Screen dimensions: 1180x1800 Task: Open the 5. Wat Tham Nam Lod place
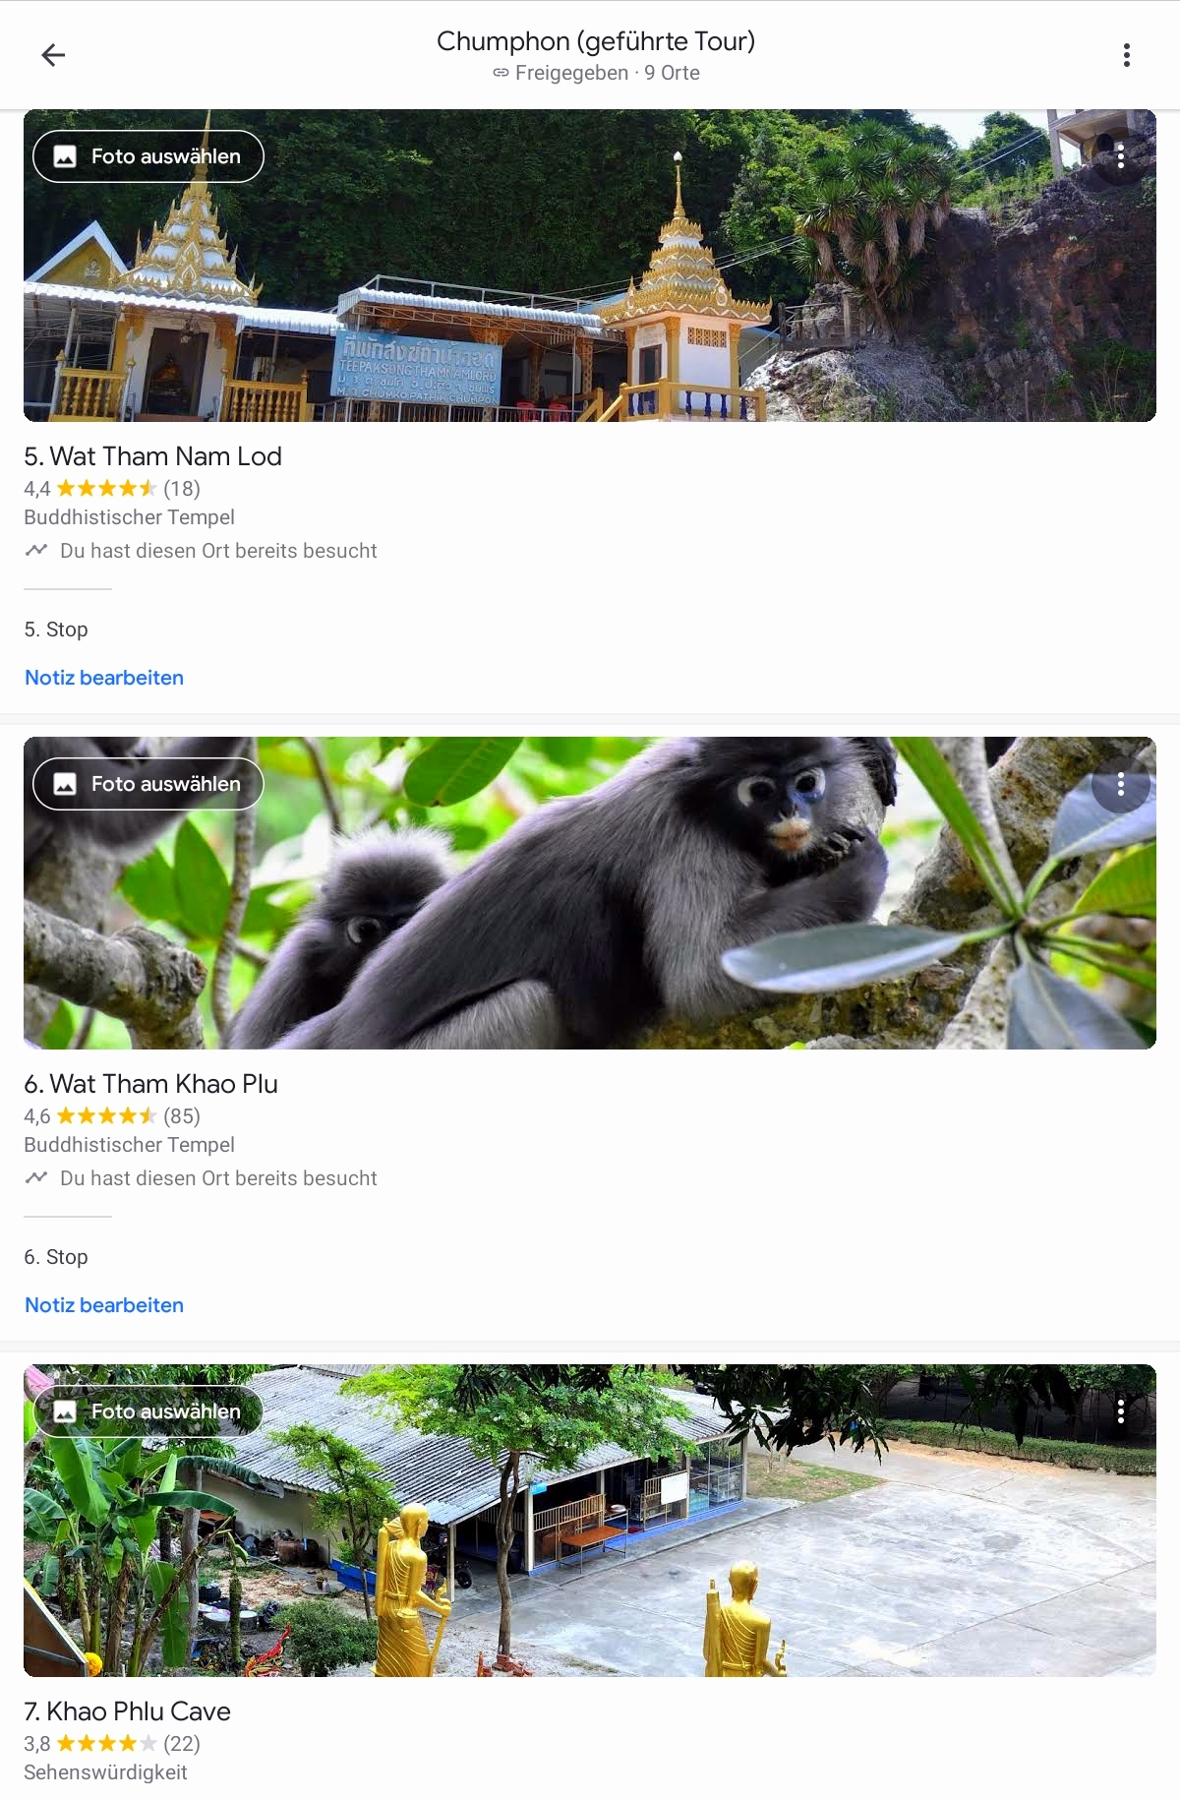[x=153, y=456]
